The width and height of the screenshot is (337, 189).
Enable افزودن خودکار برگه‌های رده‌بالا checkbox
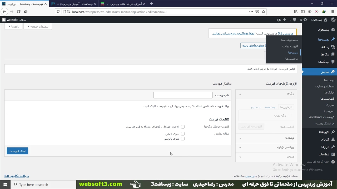182,127
